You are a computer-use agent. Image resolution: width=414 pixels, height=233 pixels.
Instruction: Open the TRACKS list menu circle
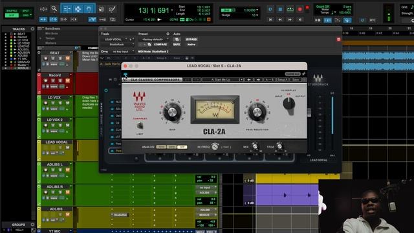click(32, 28)
